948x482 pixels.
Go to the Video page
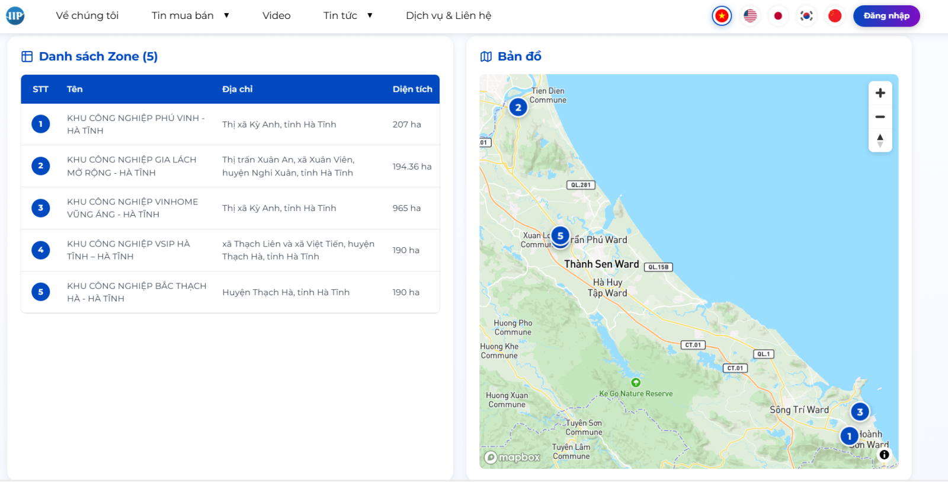click(x=277, y=15)
